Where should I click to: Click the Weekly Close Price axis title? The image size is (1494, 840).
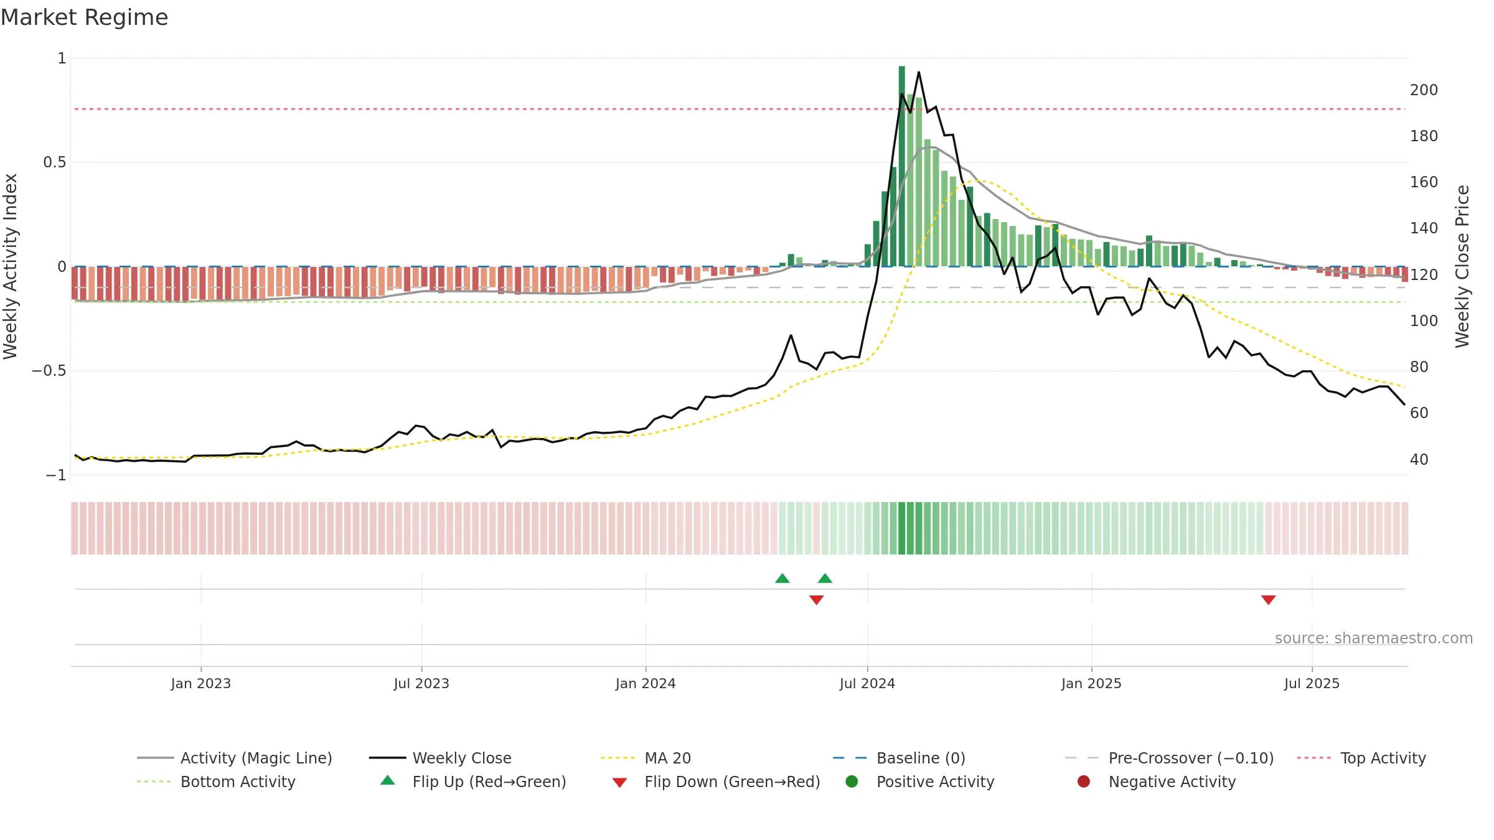coord(1462,266)
